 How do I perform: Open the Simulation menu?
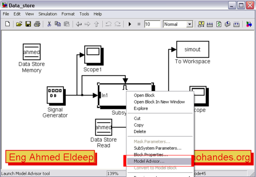[48, 14]
